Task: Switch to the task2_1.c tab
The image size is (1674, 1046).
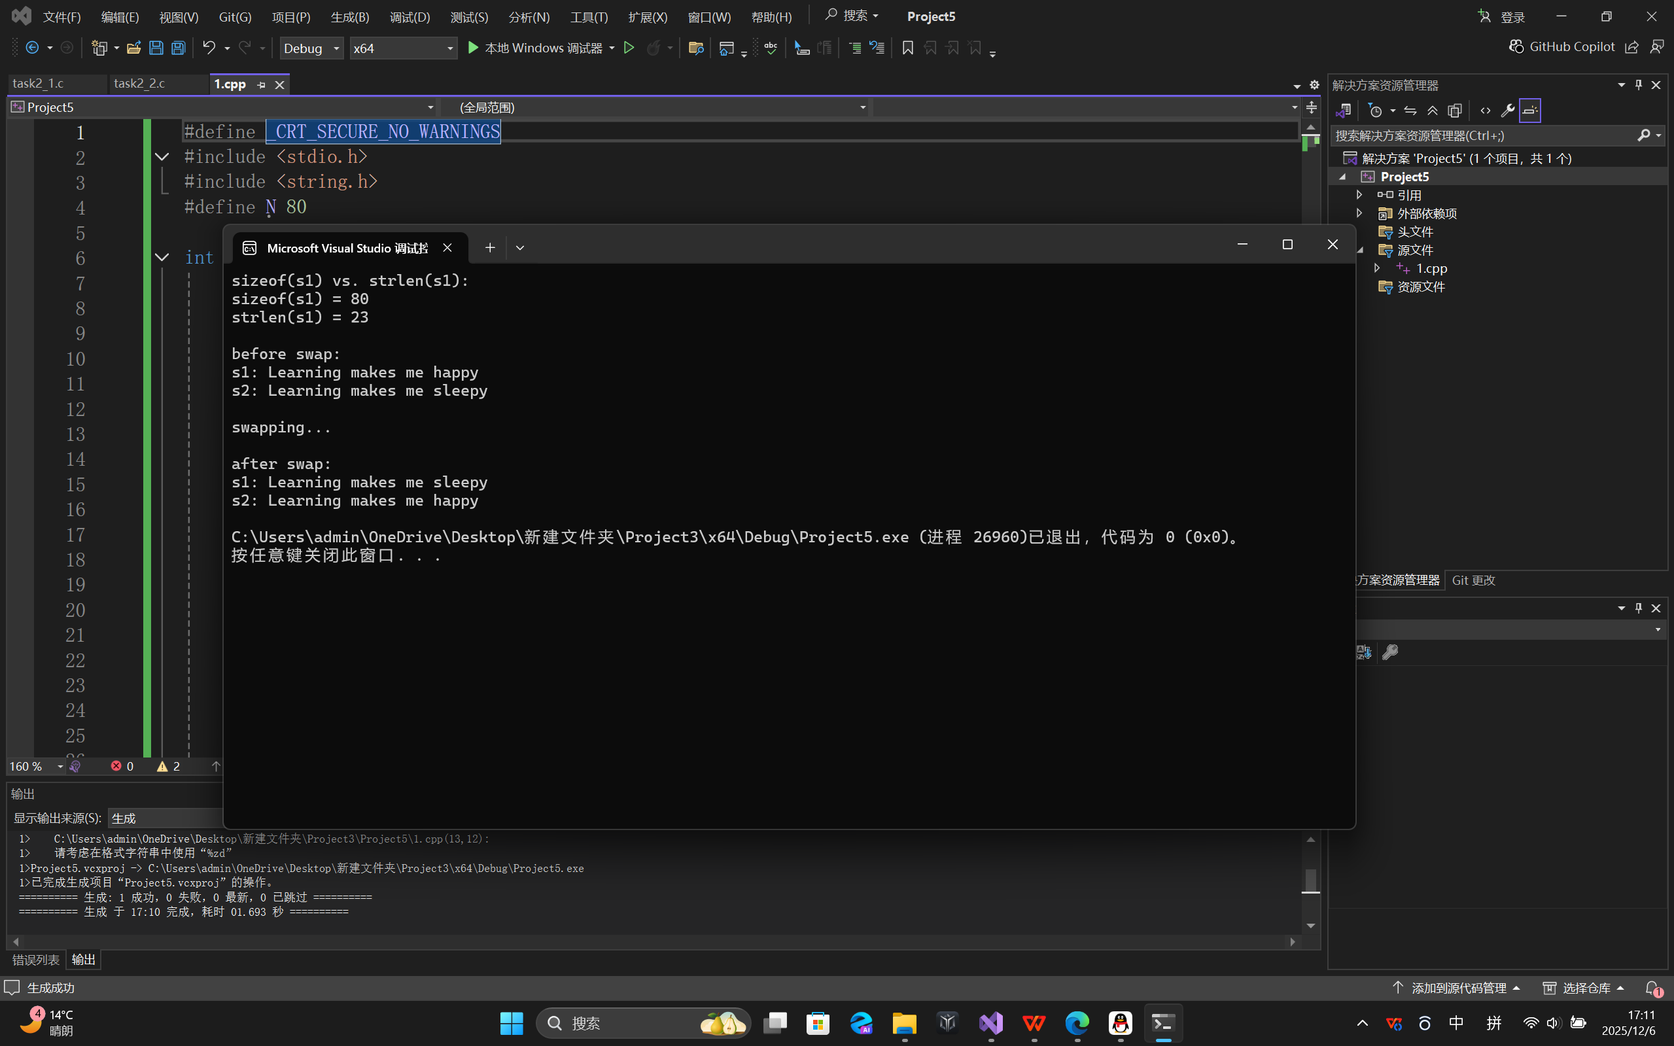Action: [39, 84]
